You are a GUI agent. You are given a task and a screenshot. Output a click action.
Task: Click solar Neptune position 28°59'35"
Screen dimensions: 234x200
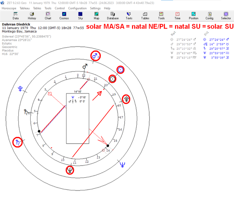point(217,53)
